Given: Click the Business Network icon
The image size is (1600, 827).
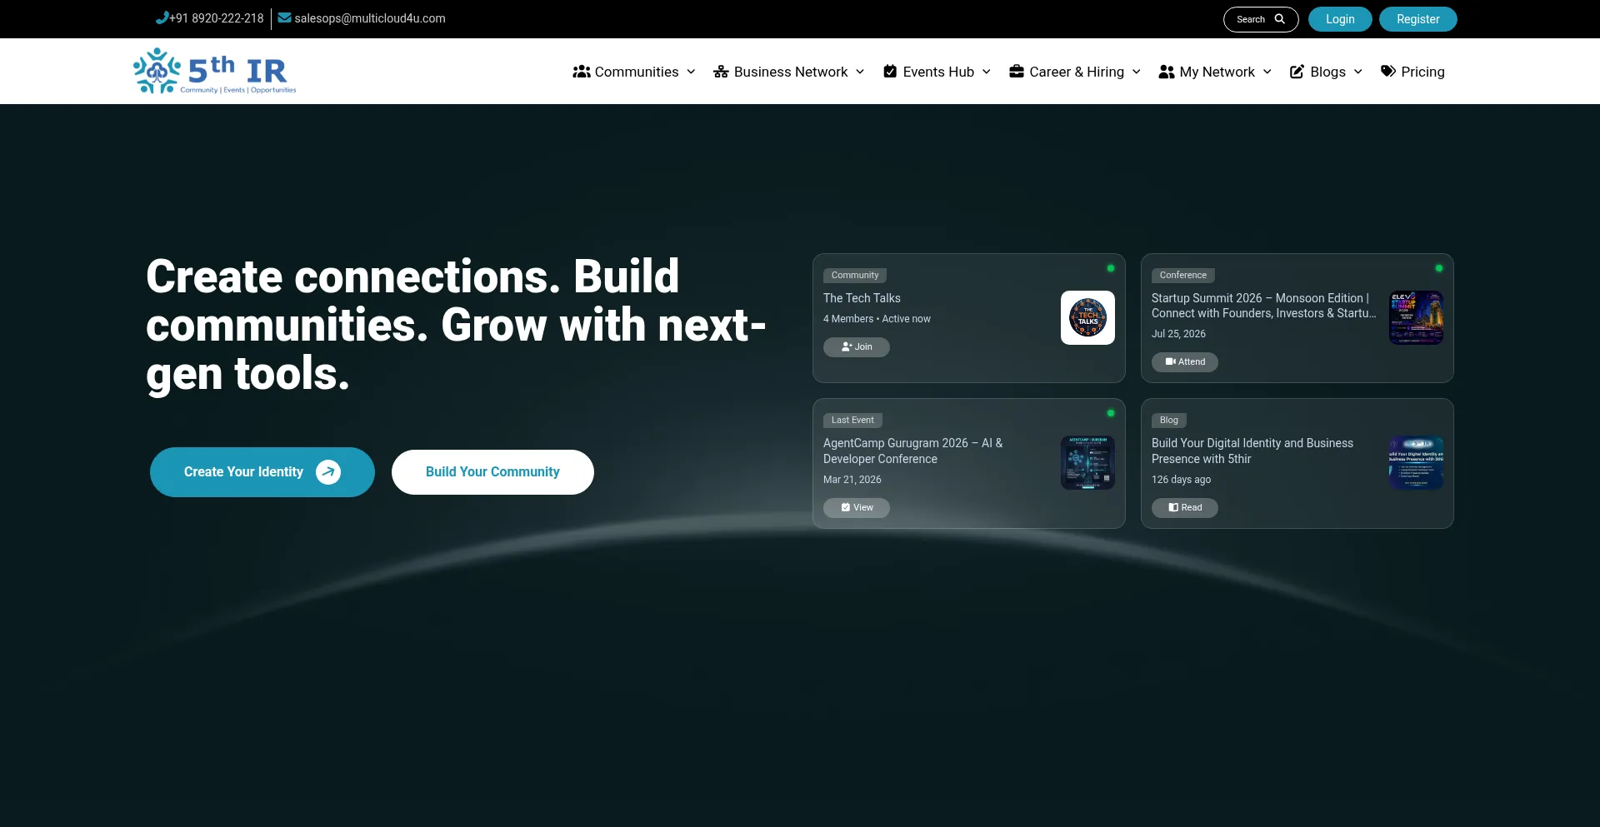Looking at the screenshot, I should tap(721, 72).
